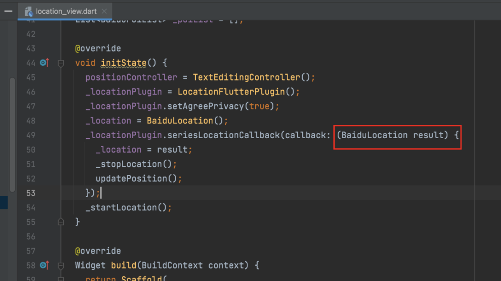Toggle a breakpoint on line number 51

30,164
